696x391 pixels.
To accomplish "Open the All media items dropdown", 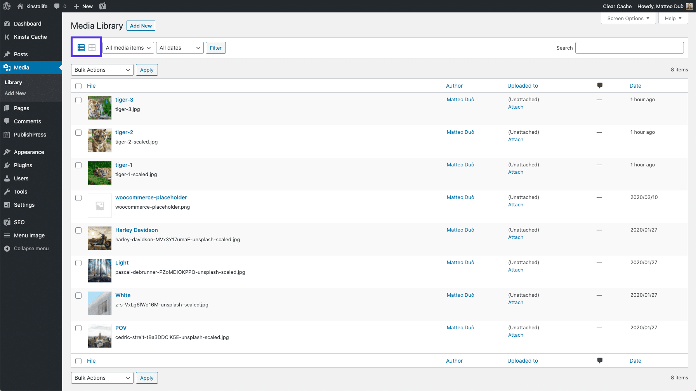I will pos(128,47).
